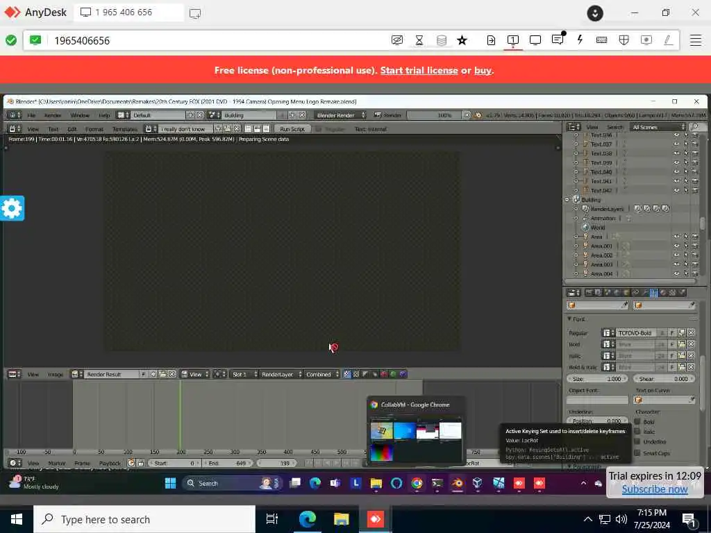Click the outliner search magnifier icon
The image size is (711, 533).
(x=697, y=127)
